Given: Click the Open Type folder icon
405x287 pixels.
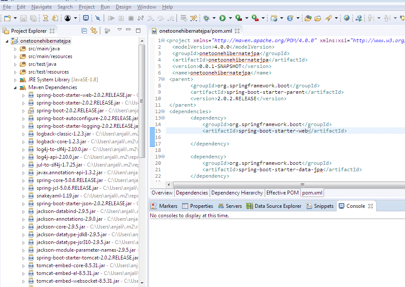Looking at the screenshot, I should click(308, 18).
